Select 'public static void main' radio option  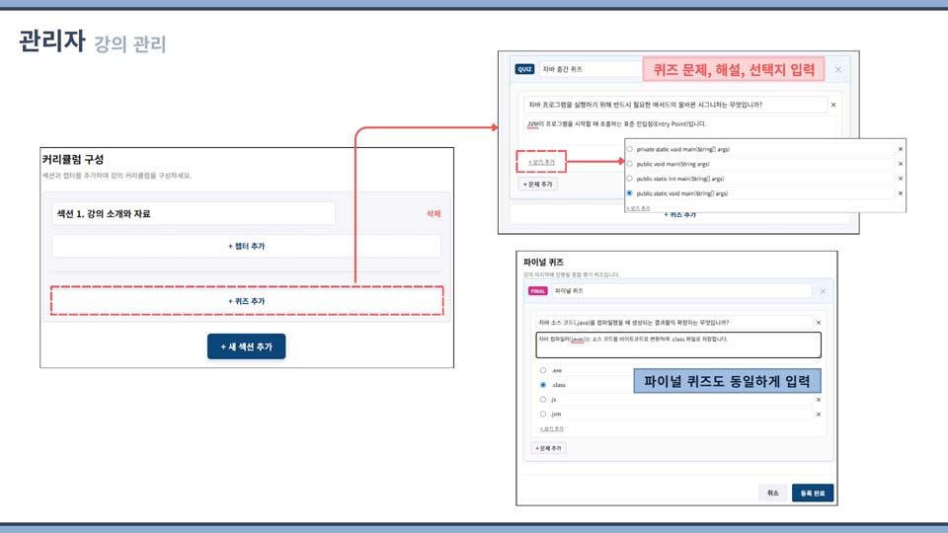pyautogui.click(x=630, y=193)
